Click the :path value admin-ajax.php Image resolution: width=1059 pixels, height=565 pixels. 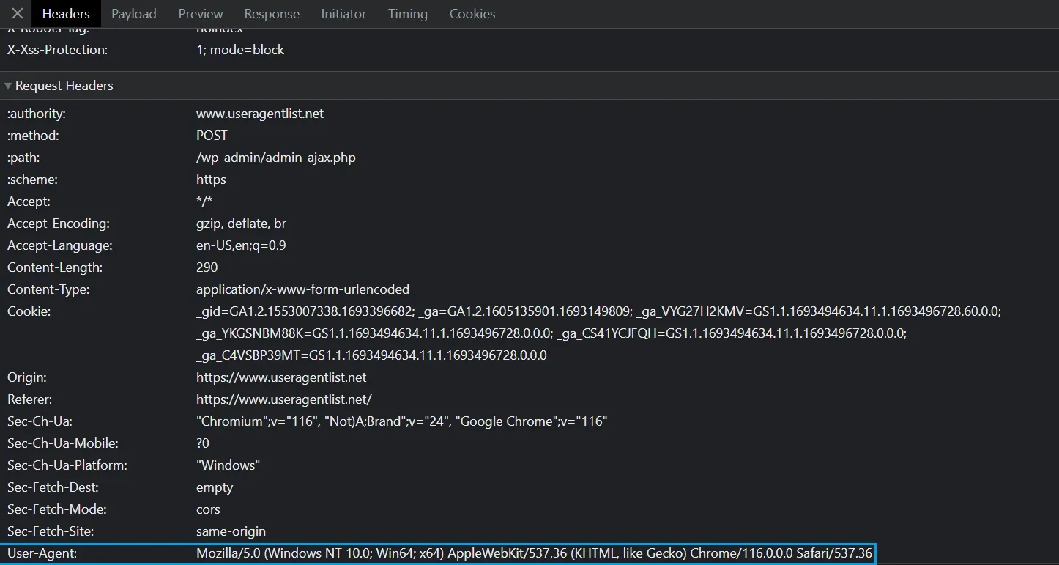(x=275, y=157)
